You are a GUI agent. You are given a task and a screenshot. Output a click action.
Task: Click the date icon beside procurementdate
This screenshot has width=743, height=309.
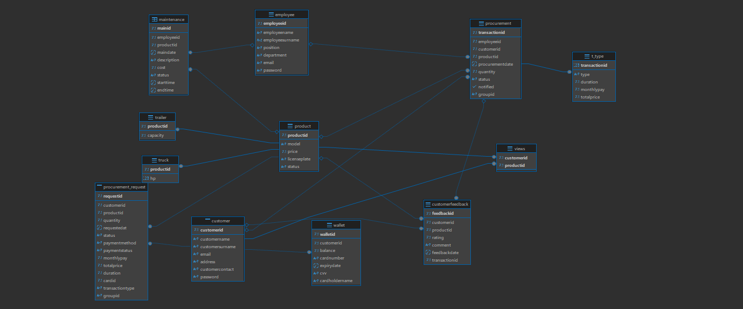point(474,64)
